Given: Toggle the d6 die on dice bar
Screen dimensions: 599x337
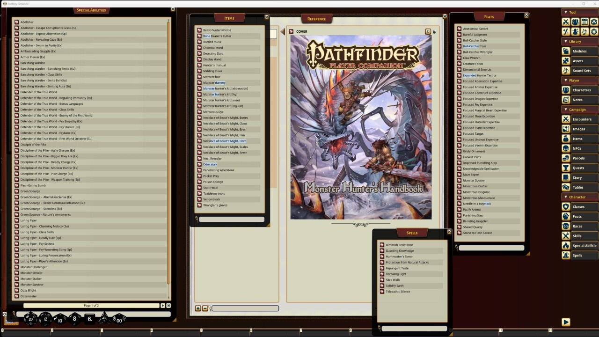Looking at the screenshot, I should point(89,319).
